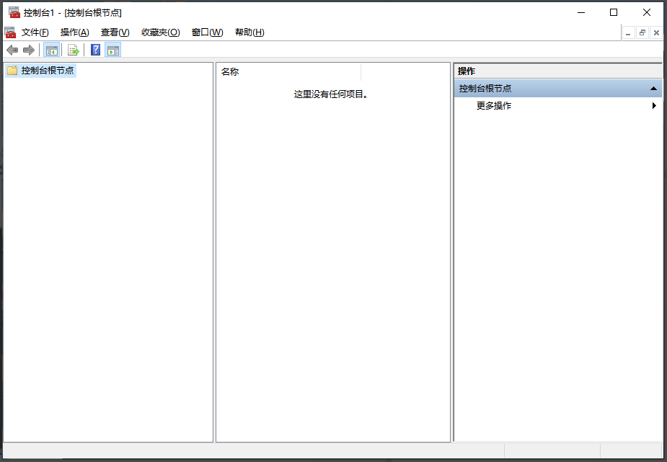Click the Export List toolbar icon
The image size is (667, 462).
[73, 49]
